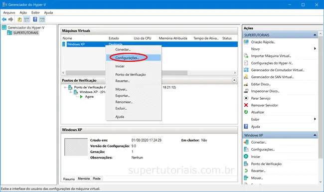Choose Ponto de Verificação from context menu

tap(134, 75)
